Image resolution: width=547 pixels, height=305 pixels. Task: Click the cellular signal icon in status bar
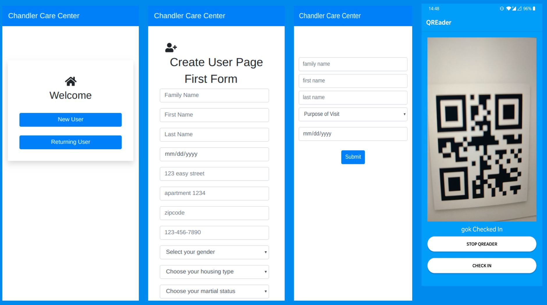tap(514, 9)
